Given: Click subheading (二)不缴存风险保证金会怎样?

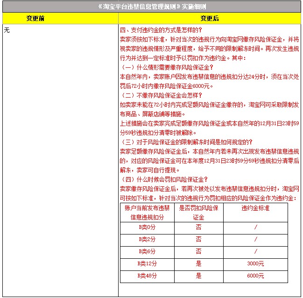Looking at the screenshot, I should tap(161, 95).
